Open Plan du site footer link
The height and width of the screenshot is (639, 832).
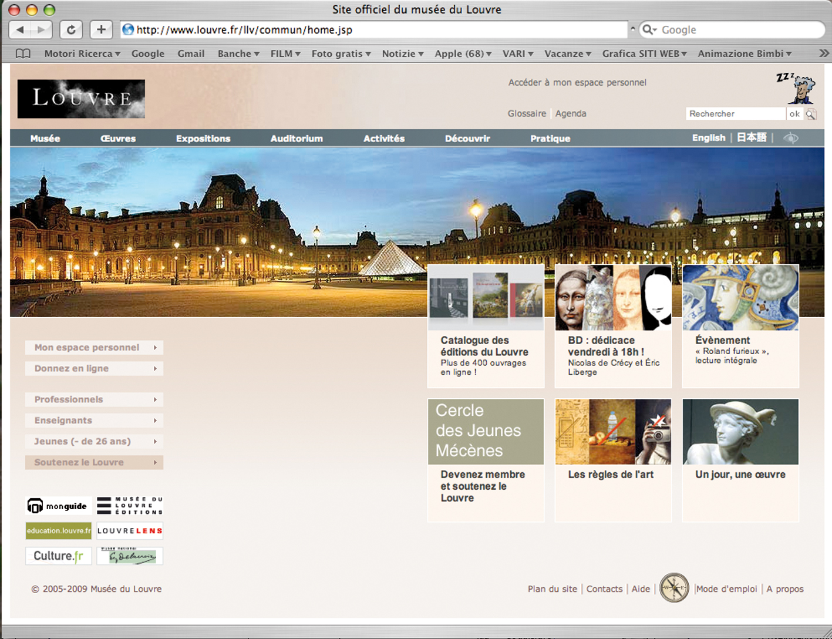(x=553, y=588)
